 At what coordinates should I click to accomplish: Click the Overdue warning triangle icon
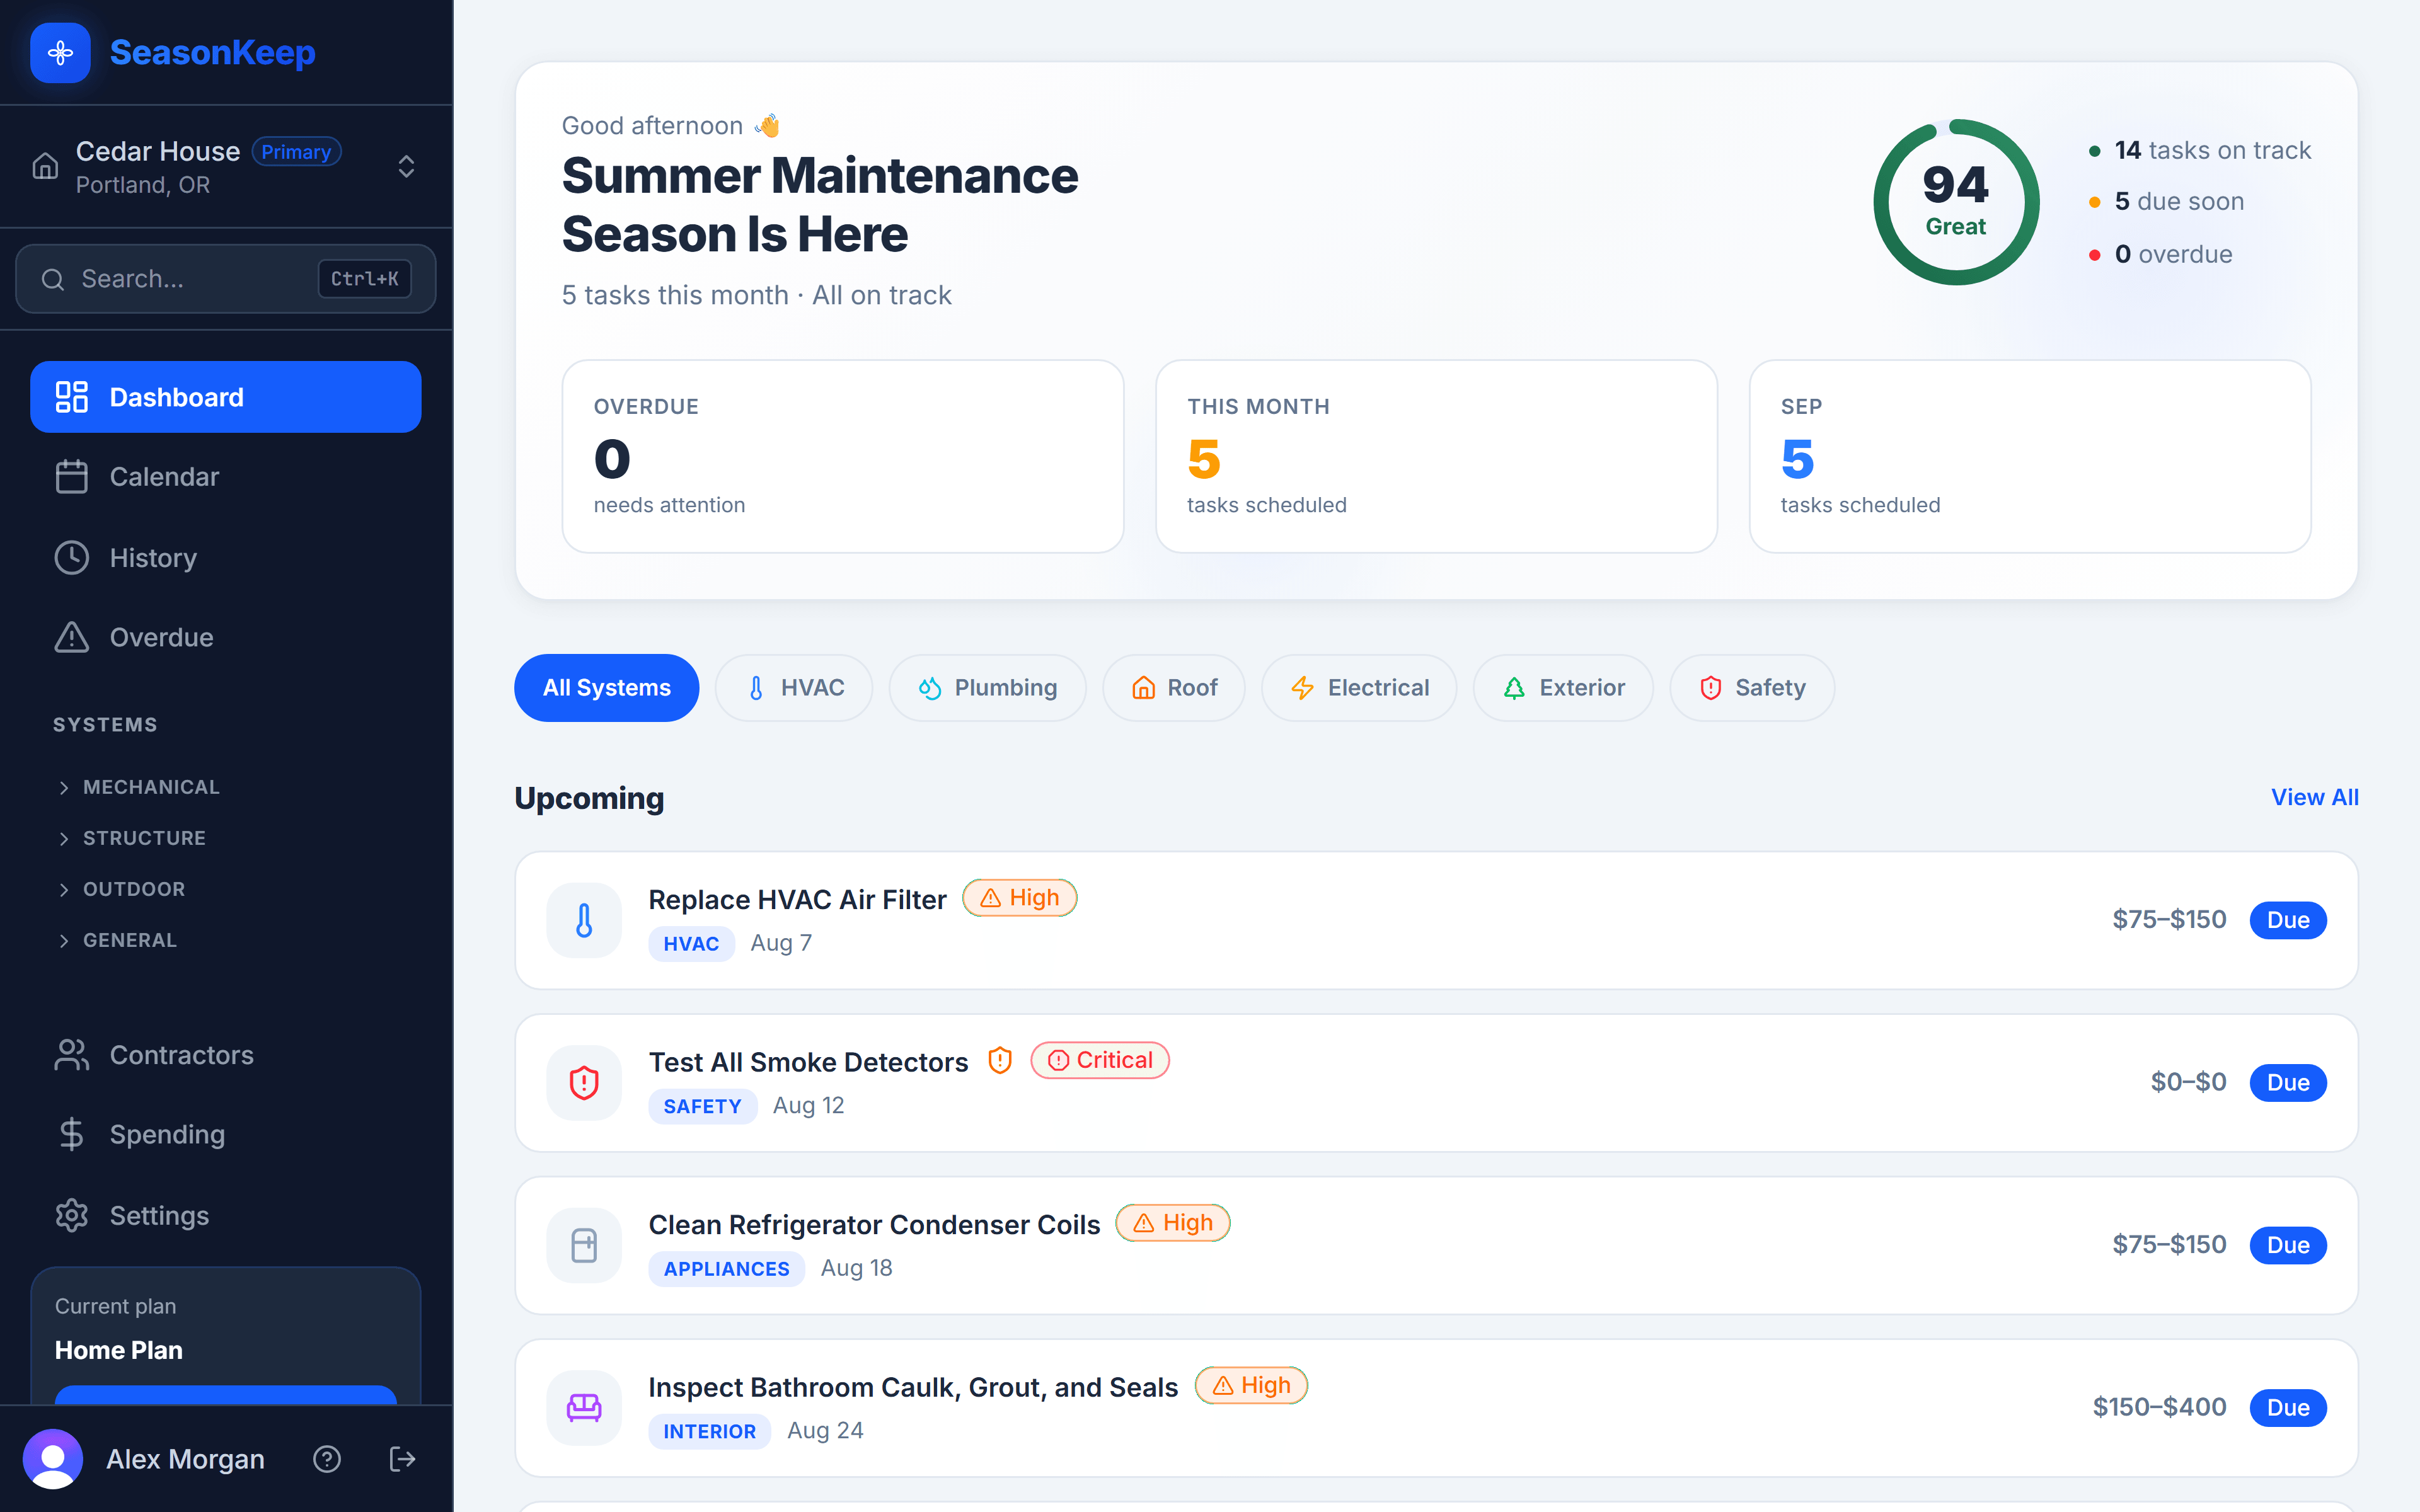pos(72,637)
